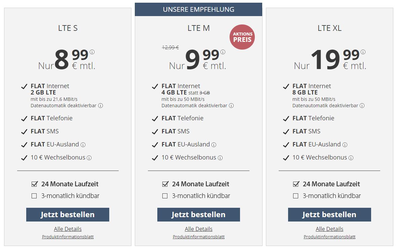Open Alle Details for LTE S
Viewport: 397px width, 250px height.
click(68, 229)
